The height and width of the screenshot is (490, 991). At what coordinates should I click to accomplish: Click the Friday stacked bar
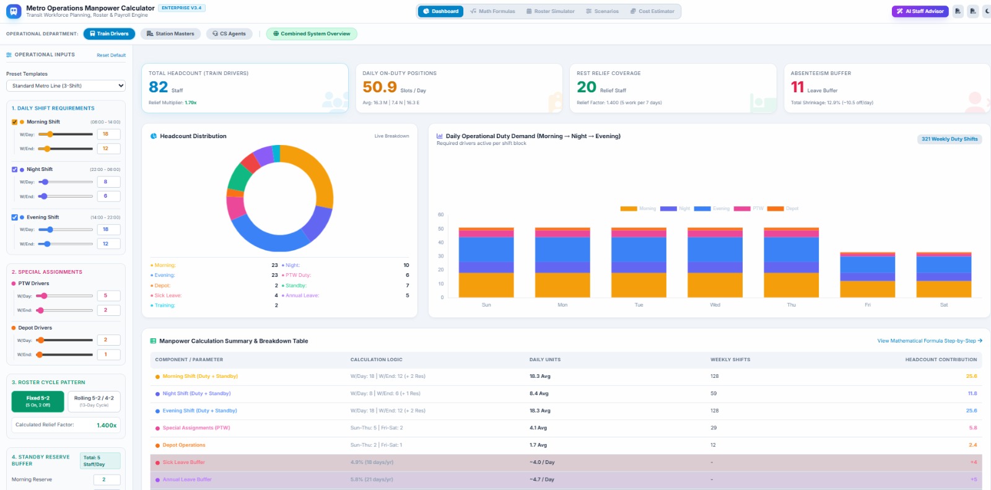click(x=868, y=275)
